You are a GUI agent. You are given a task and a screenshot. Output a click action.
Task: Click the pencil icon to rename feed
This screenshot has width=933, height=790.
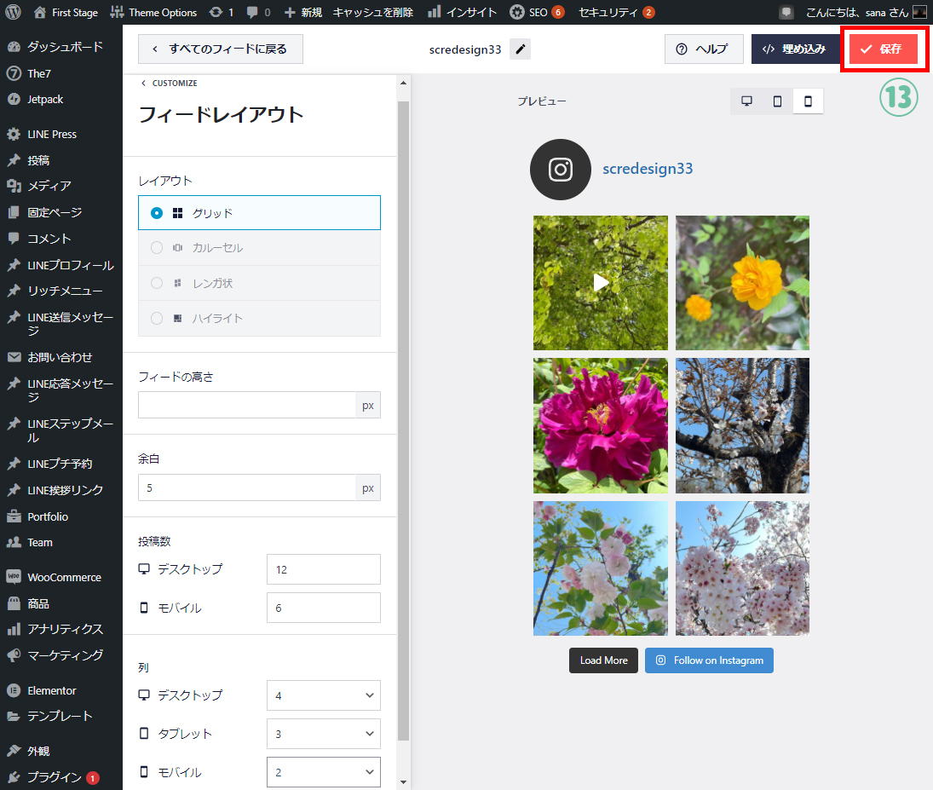pos(520,49)
